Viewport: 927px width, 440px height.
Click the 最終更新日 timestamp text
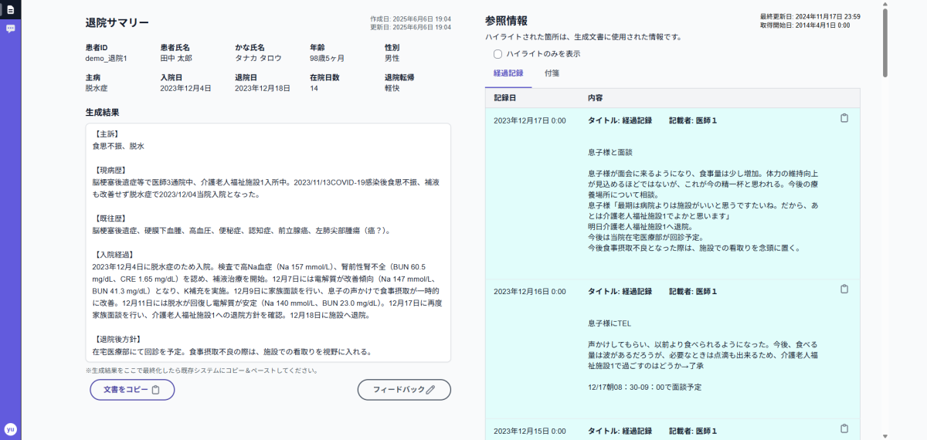tap(810, 16)
